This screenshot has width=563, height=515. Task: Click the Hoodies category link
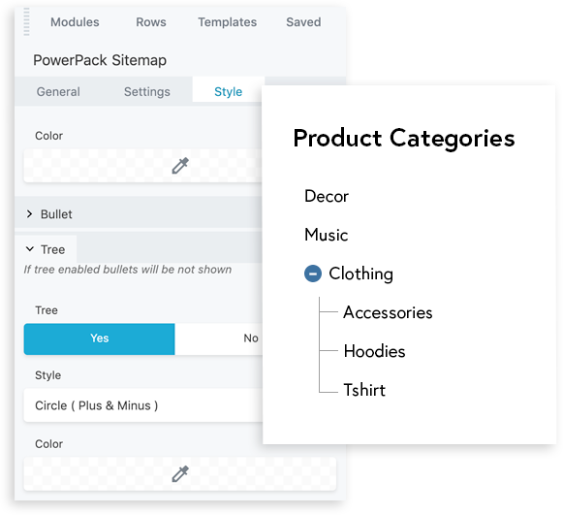click(374, 351)
